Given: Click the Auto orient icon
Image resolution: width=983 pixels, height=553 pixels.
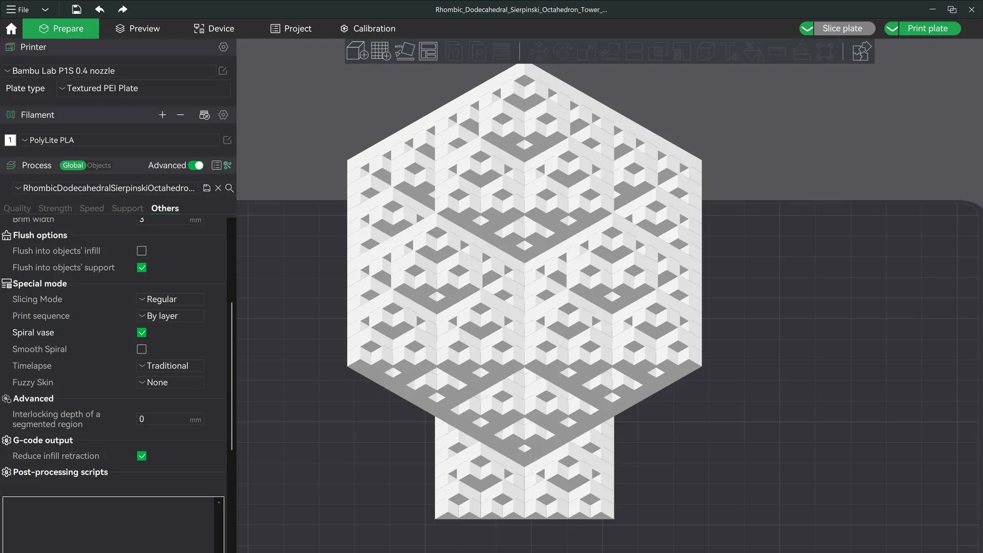Looking at the screenshot, I should point(404,51).
